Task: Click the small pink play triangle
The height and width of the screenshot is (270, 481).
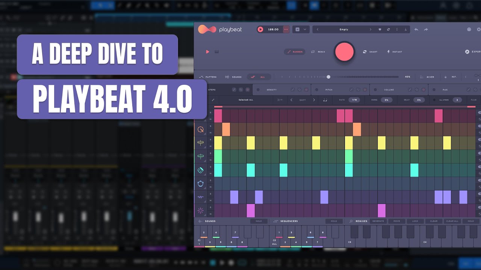Action: pyautogui.click(x=207, y=52)
